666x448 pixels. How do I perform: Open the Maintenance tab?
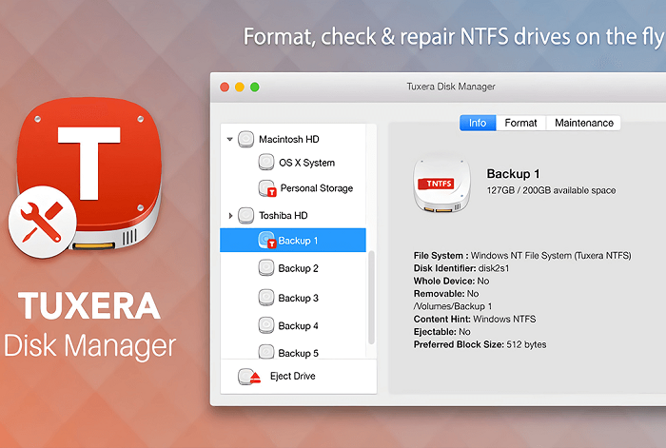pos(583,123)
